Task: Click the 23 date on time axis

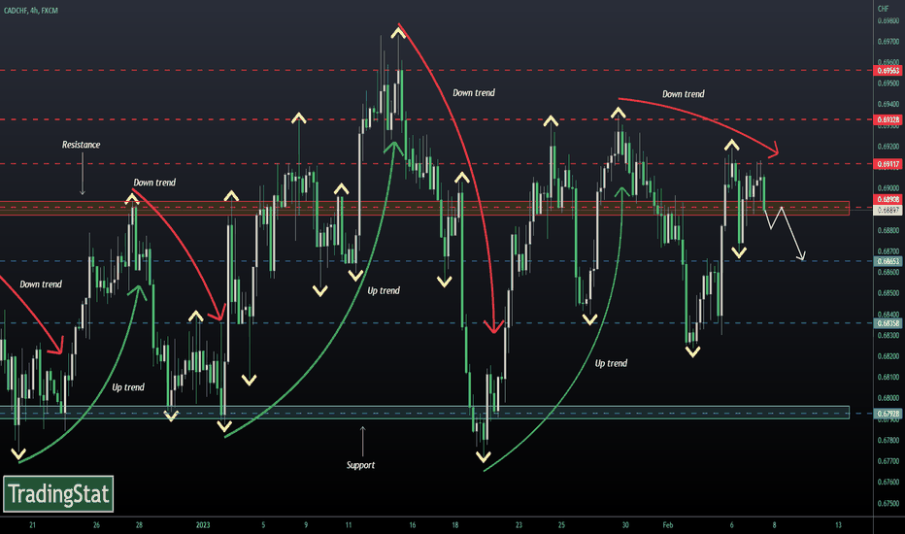Action: click(x=519, y=525)
